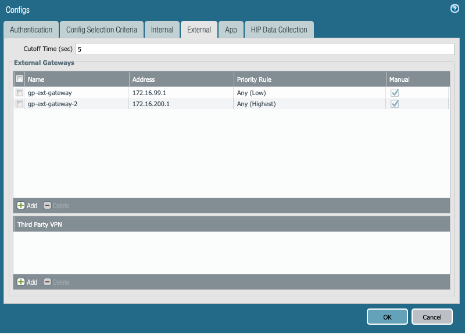This screenshot has height=334, width=465.
Task: Disable Manual for gp-ext-gateway-2
Action: click(395, 103)
